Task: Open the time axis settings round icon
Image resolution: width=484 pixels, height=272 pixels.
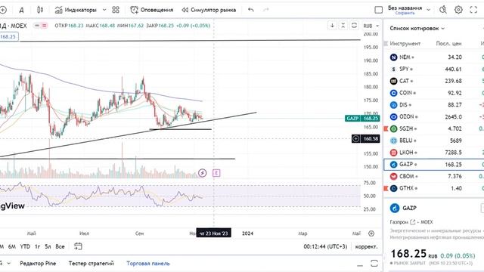Action: click(x=371, y=233)
